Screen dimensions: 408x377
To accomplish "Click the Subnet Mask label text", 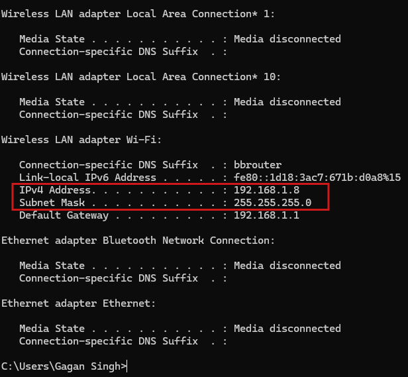I will (52, 203).
